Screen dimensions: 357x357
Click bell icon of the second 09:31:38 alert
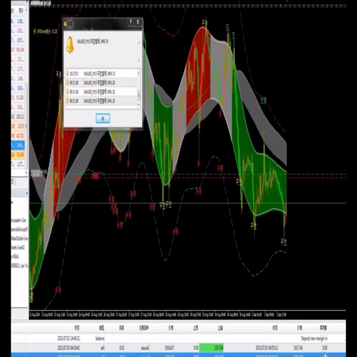click(x=67, y=92)
